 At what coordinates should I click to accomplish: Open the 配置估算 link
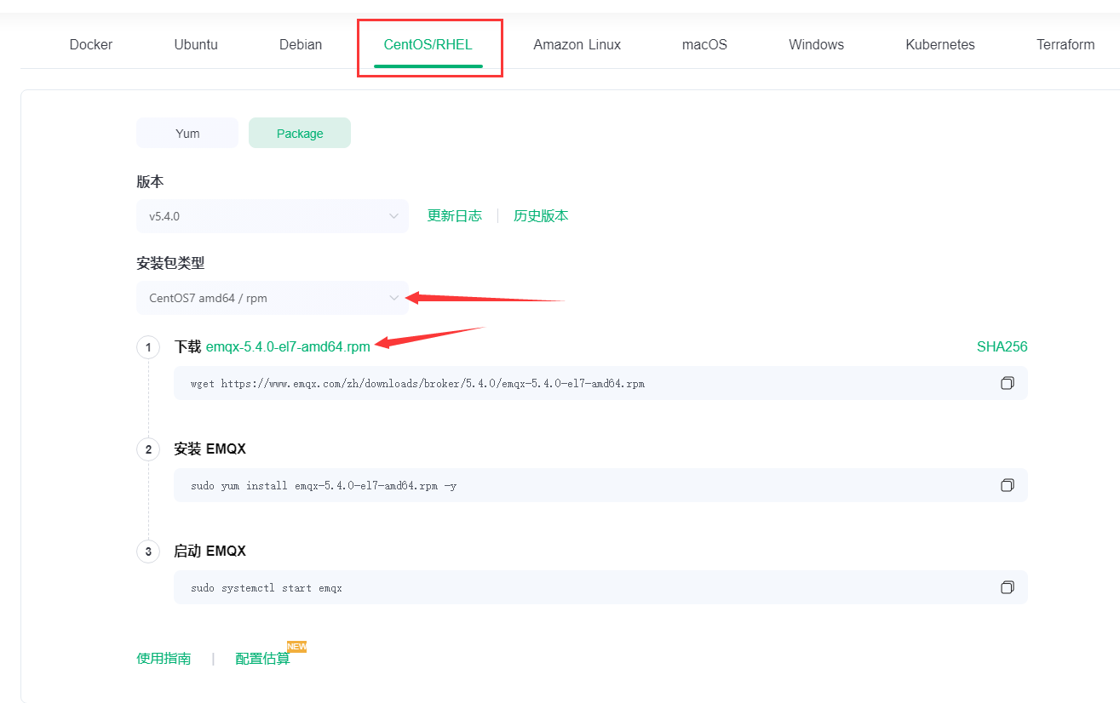[262, 659]
